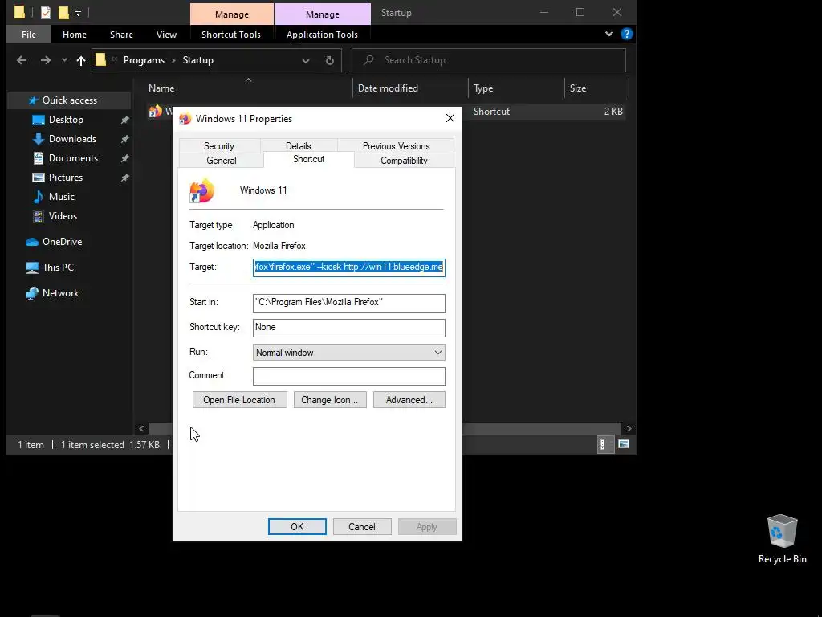This screenshot has width=822, height=617.
Task: Open Downloads in the navigation pane
Action: (x=72, y=139)
